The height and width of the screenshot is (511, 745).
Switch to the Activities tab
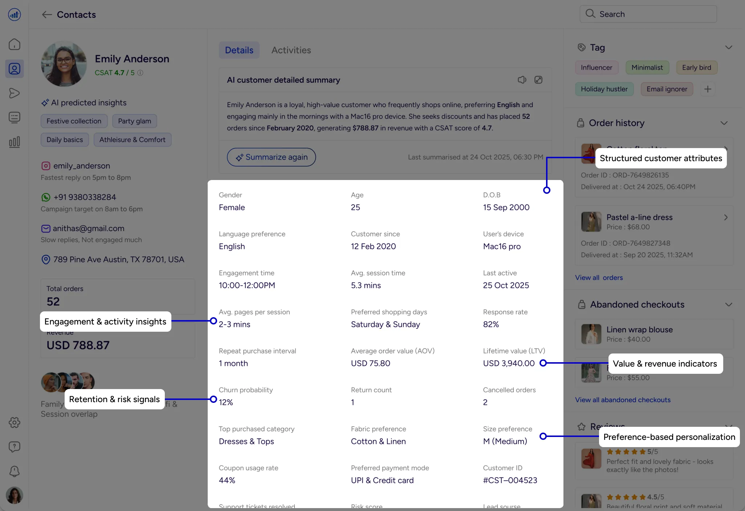tap(291, 50)
